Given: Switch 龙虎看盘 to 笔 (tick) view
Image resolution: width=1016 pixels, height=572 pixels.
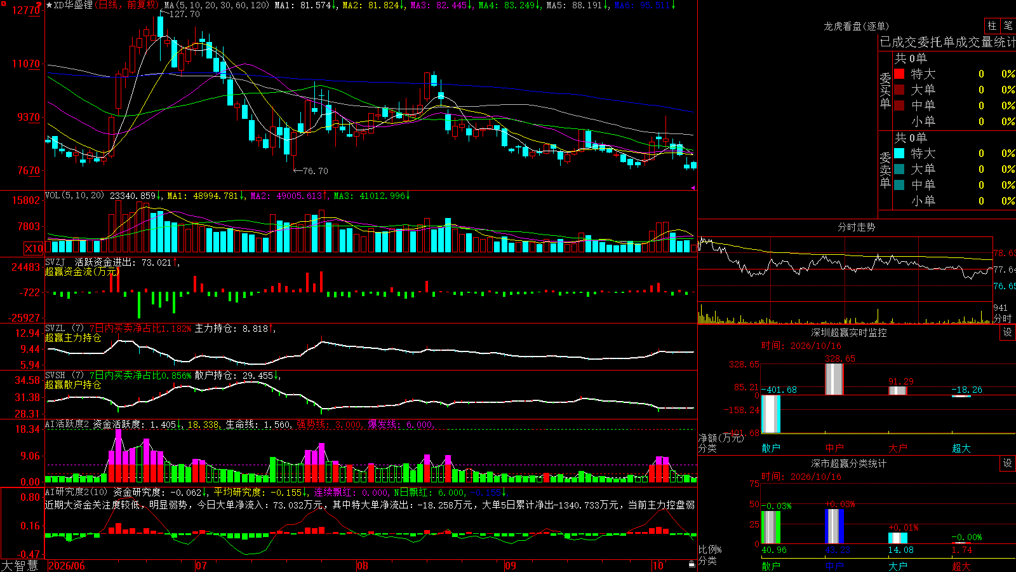Looking at the screenshot, I should click(x=1008, y=26).
